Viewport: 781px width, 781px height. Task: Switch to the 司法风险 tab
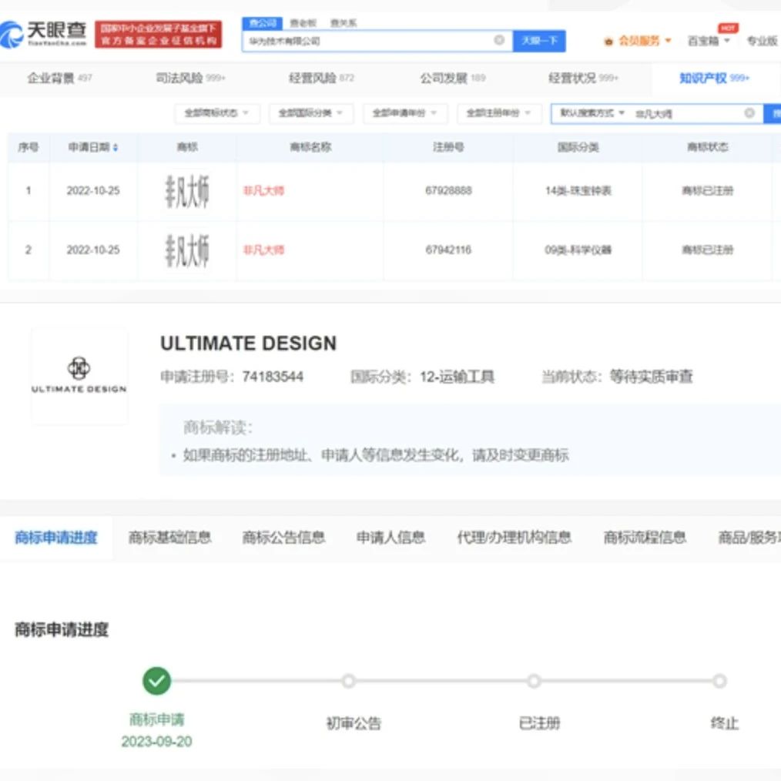pos(191,79)
